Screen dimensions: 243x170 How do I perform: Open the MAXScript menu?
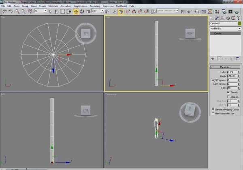click(122, 6)
